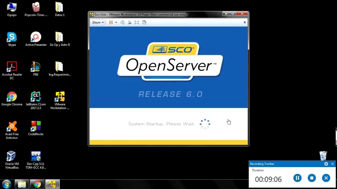
Task: Select the Sis Op y Adm R folder
Action: coord(60,39)
